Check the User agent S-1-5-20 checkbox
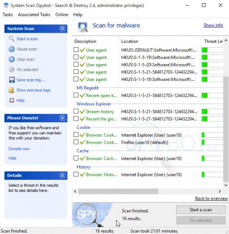The image size is (229, 234). click(x=76, y=65)
